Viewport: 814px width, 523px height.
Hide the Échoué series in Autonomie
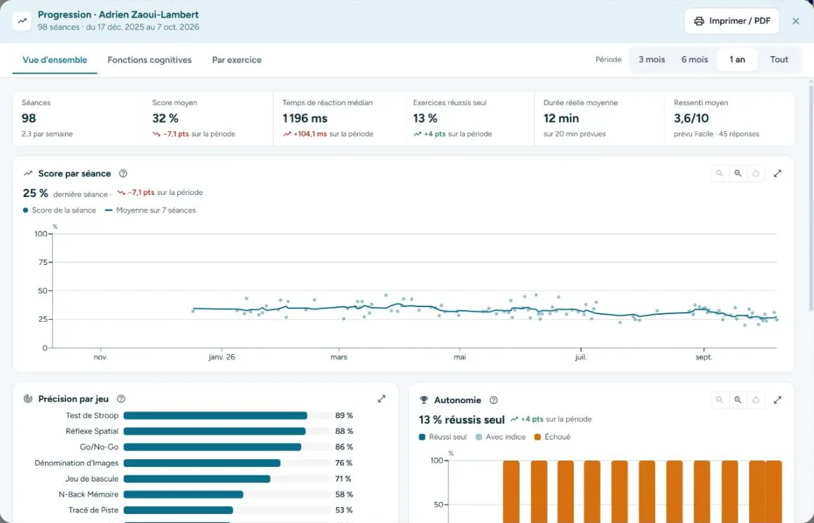coord(552,437)
